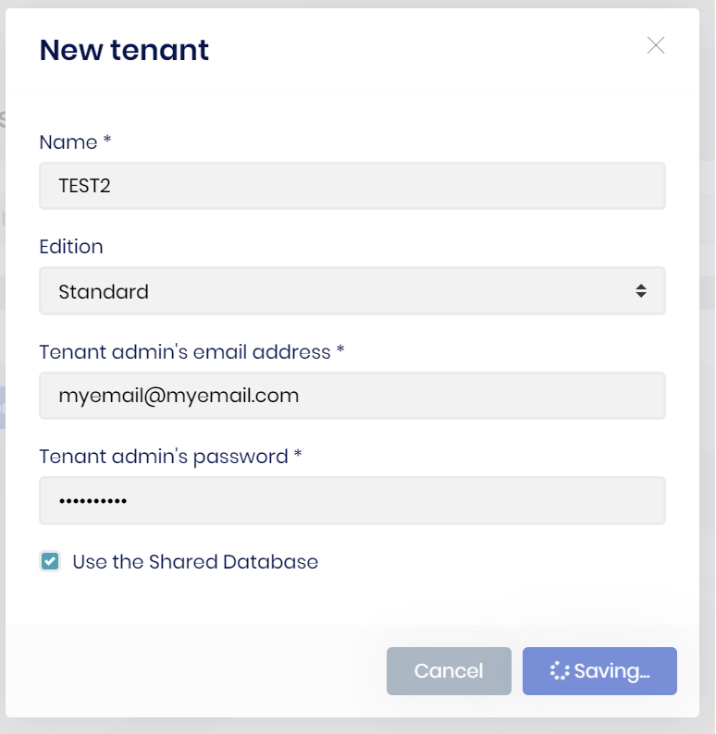Click the 'Tenant admin's email address' label

tap(191, 352)
